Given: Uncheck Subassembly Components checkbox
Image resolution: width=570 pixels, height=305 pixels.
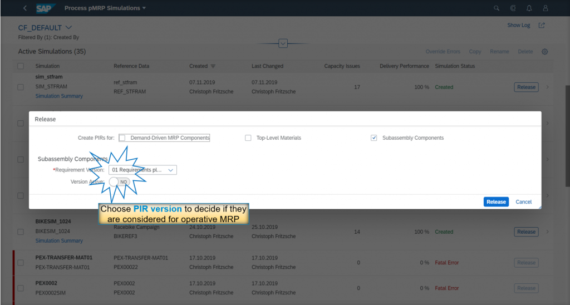Looking at the screenshot, I should (x=374, y=138).
